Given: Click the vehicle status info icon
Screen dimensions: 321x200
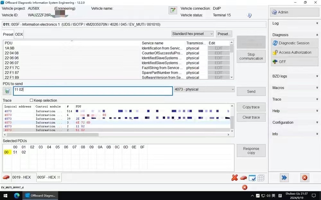Looking at the screenshot, I should [249, 15].
